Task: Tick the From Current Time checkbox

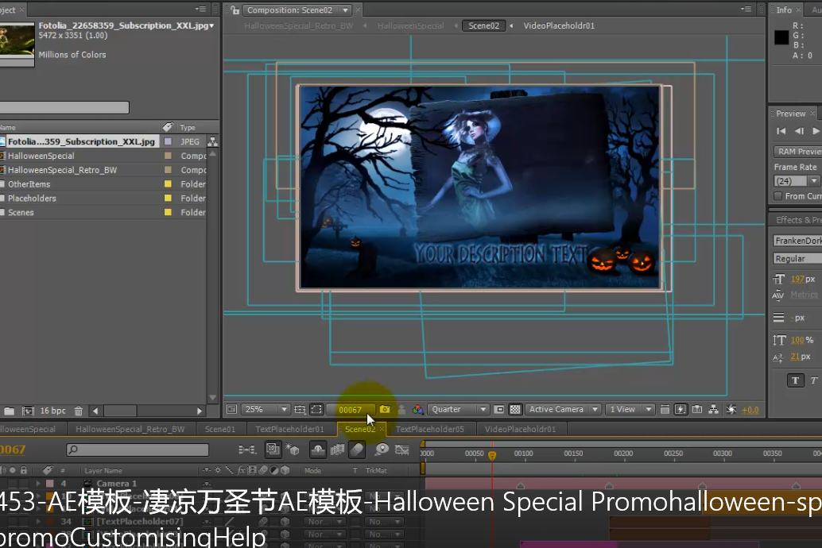Action: coord(778,196)
